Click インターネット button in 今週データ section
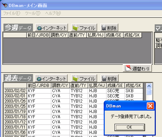Viewport: 162px width, 137px height. click(51, 27)
